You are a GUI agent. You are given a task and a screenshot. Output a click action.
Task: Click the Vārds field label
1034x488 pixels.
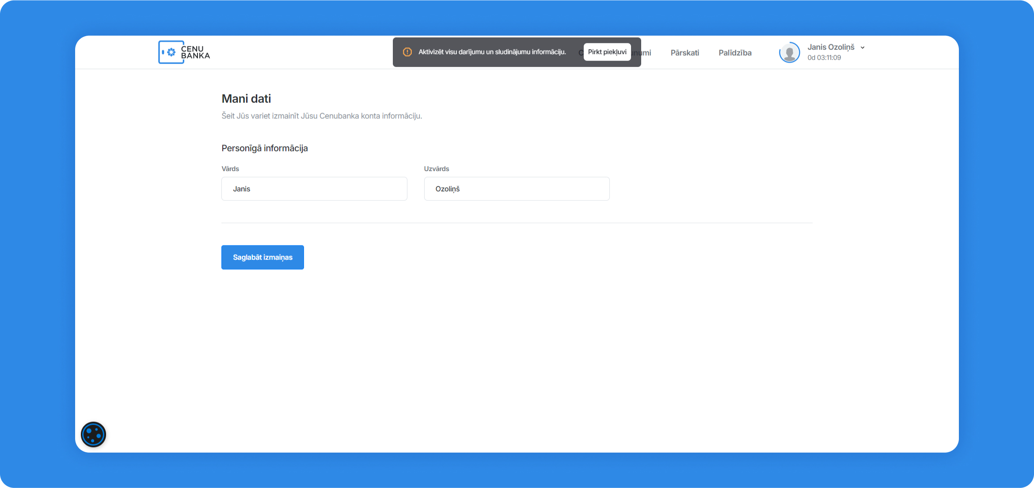(230, 169)
